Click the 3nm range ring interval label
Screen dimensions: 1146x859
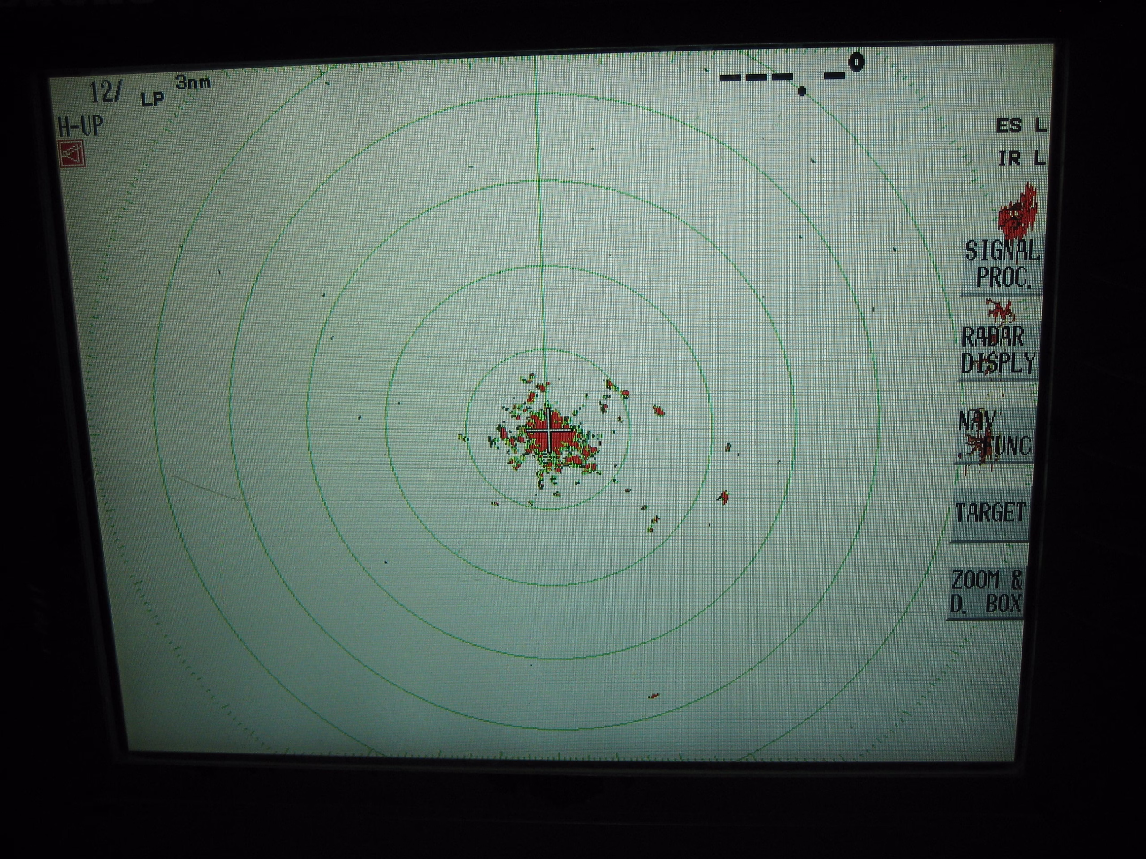click(x=193, y=82)
